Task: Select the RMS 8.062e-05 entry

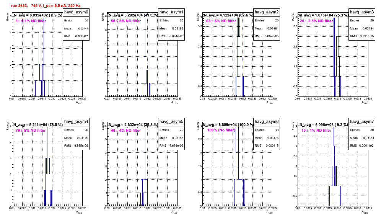Action: pyautogui.click(x=267, y=36)
